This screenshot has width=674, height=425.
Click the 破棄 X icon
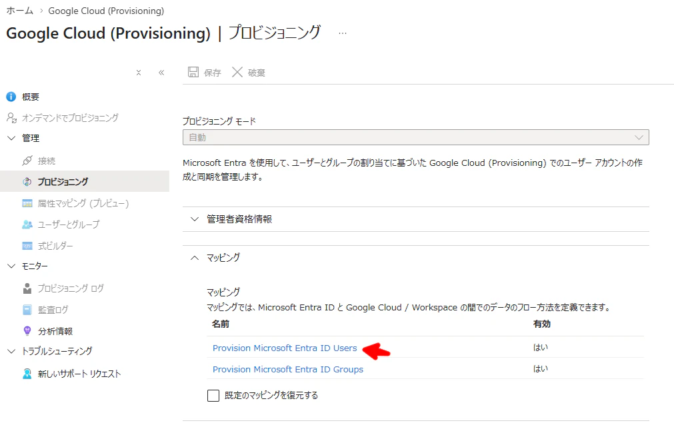pyautogui.click(x=237, y=72)
